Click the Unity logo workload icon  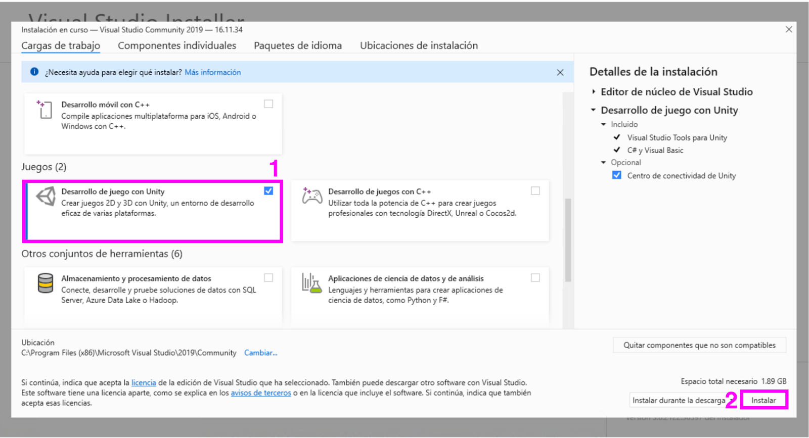click(46, 196)
